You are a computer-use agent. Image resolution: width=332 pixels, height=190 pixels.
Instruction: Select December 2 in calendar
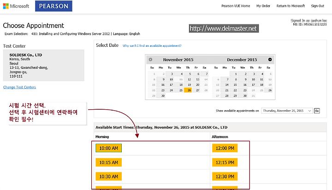pyautogui.click(x=243, y=74)
